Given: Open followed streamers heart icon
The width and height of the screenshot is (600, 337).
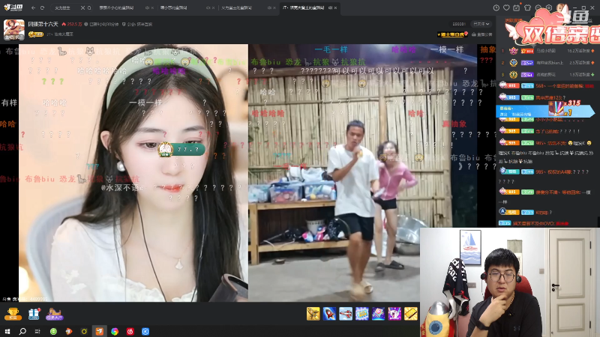Looking at the screenshot, I should pyautogui.click(x=506, y=7).
